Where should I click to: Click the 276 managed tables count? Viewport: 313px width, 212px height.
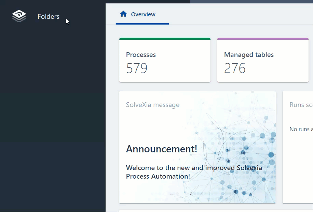(x=235, y=68)
